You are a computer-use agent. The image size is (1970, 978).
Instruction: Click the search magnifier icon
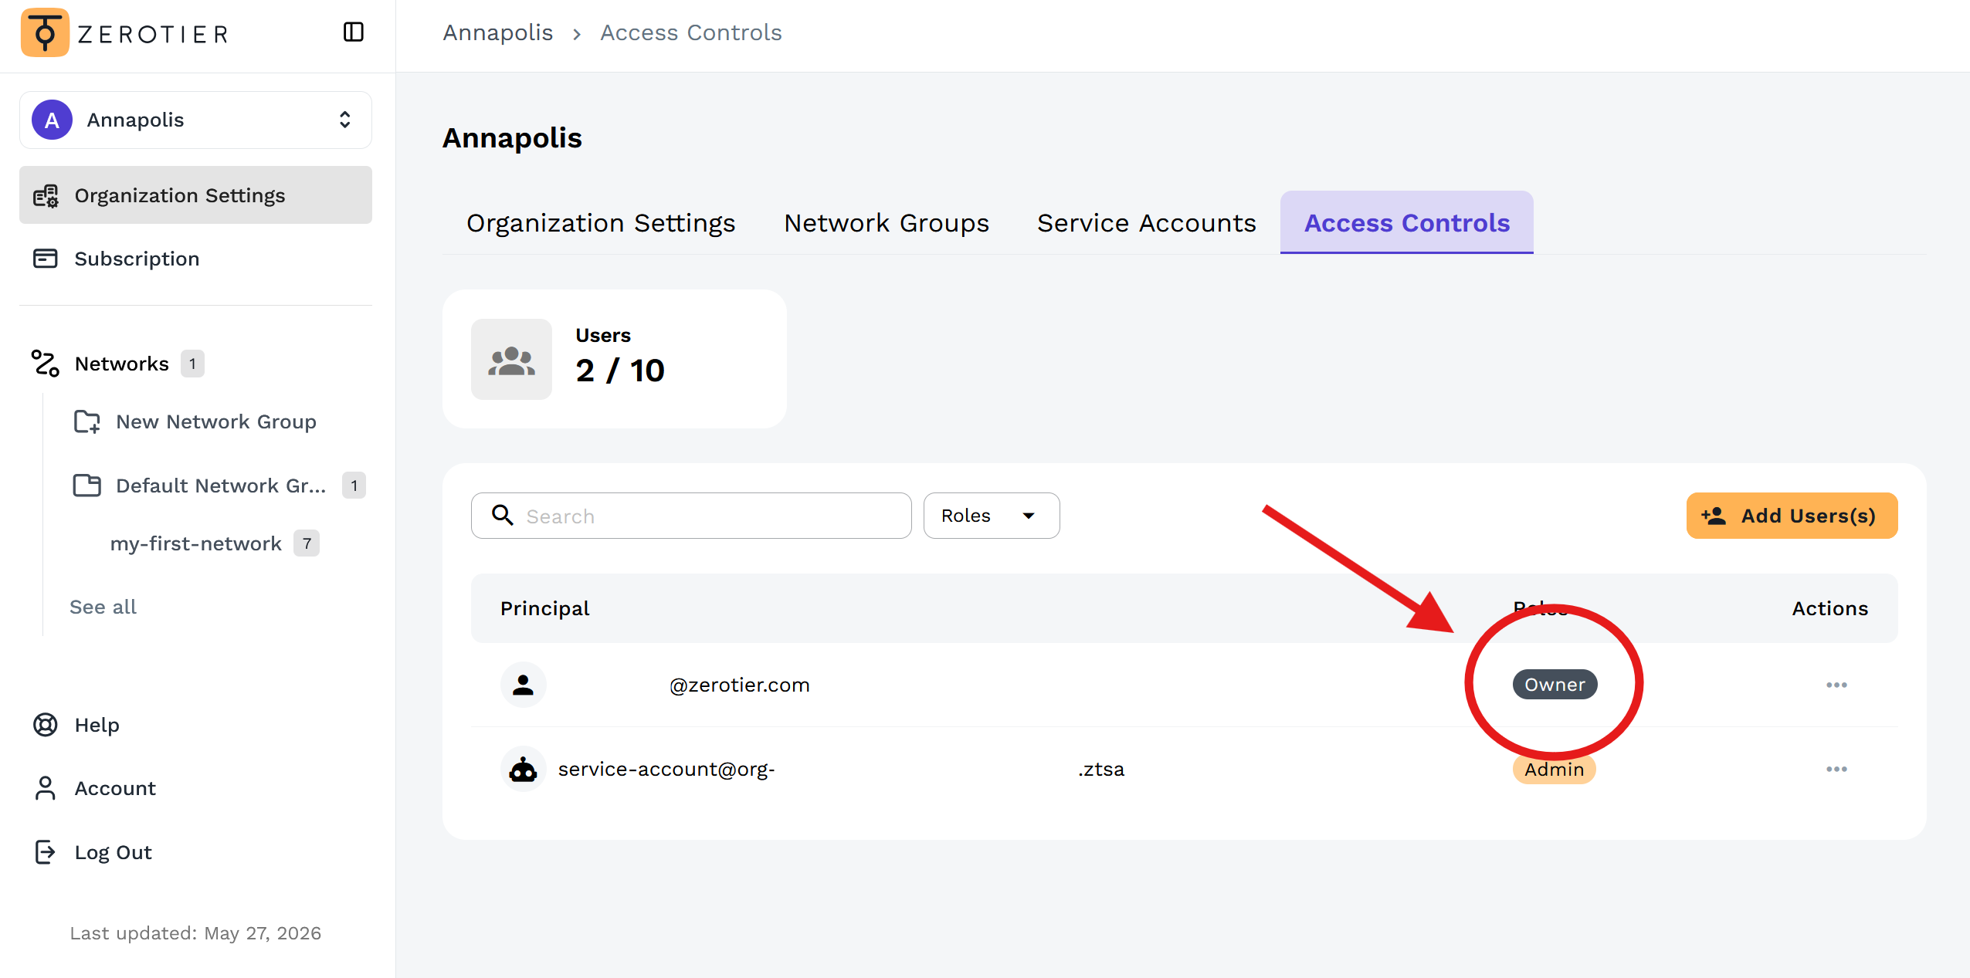tap(503, 516)
